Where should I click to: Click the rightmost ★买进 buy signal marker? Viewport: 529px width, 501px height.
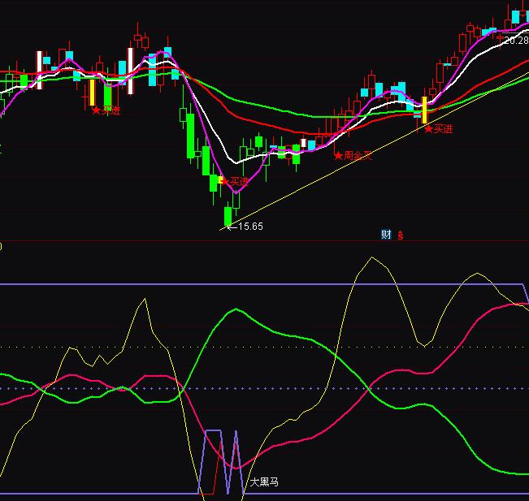tap(439, 129)
